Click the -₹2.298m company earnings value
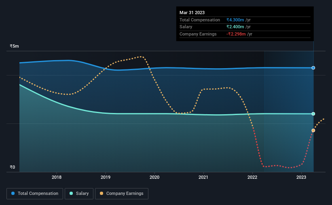 click(236, 34)
